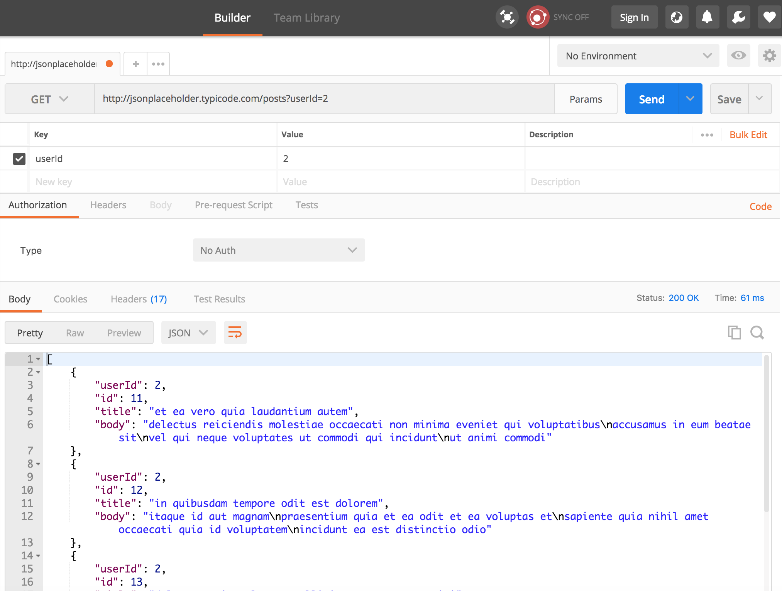Viewport: 782px width, 591px height.
Task: Click the No Environment dropdown
Action: click(637, 56)
